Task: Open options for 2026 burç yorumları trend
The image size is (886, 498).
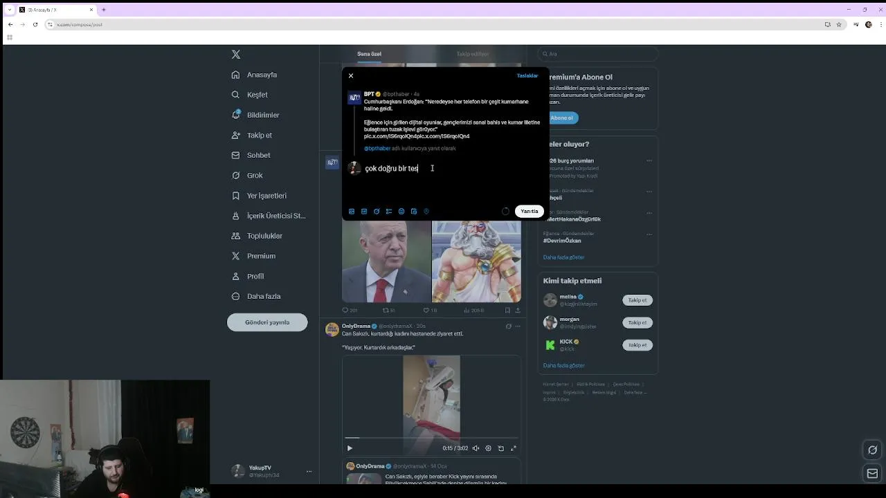Action: coord(649,161)
